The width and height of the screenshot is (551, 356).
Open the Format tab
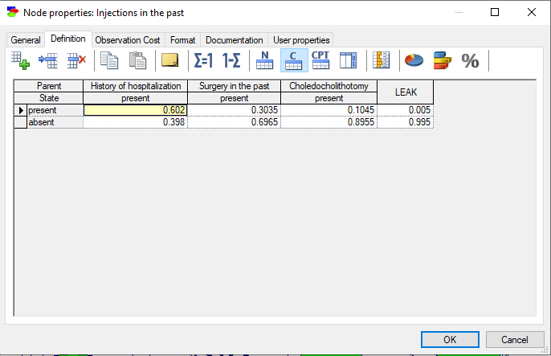tap(183, 40)
